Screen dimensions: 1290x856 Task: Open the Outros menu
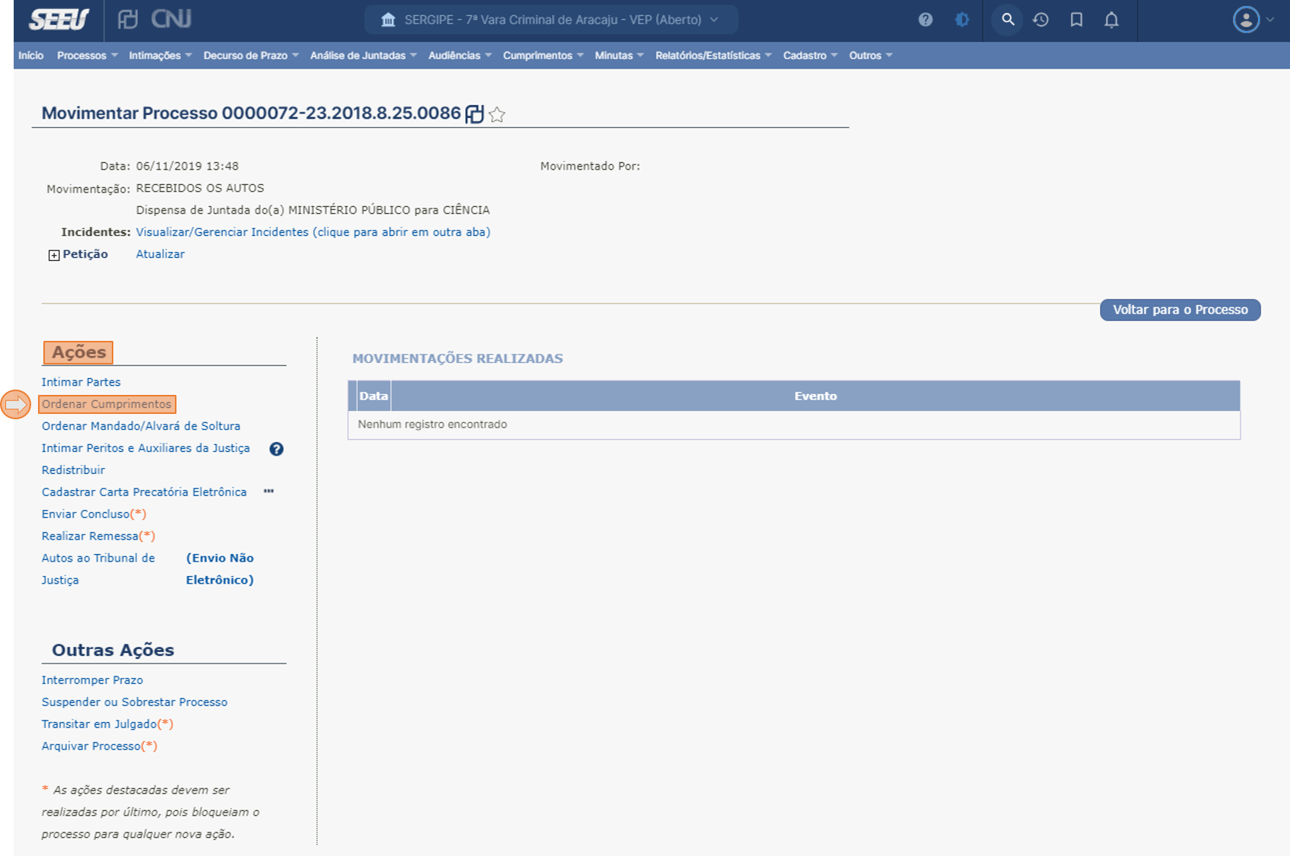tap(870, 56)
